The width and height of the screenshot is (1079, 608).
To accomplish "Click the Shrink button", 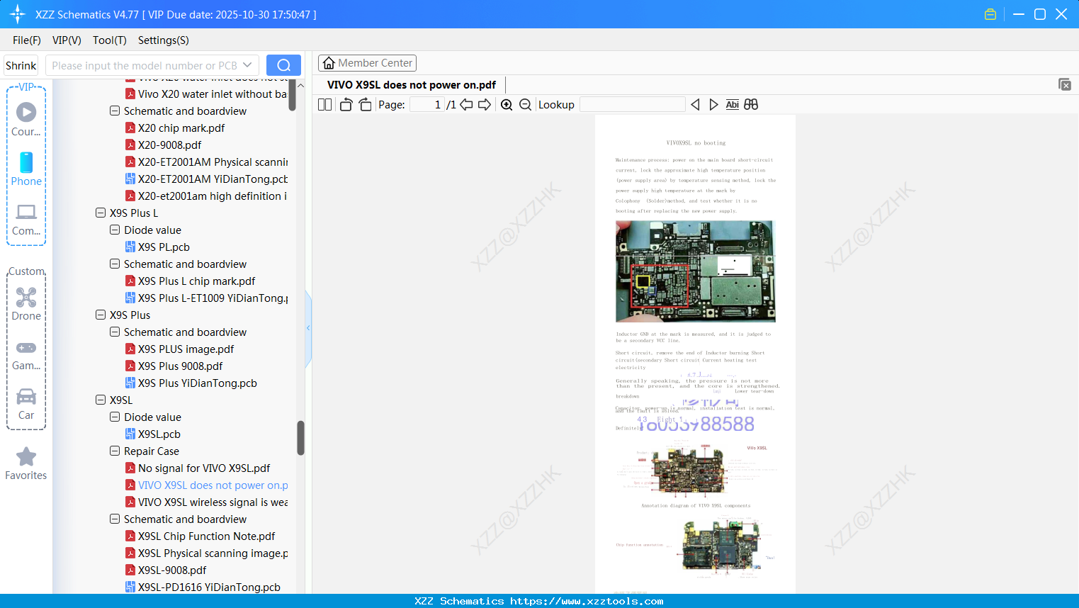I will 21,65.
